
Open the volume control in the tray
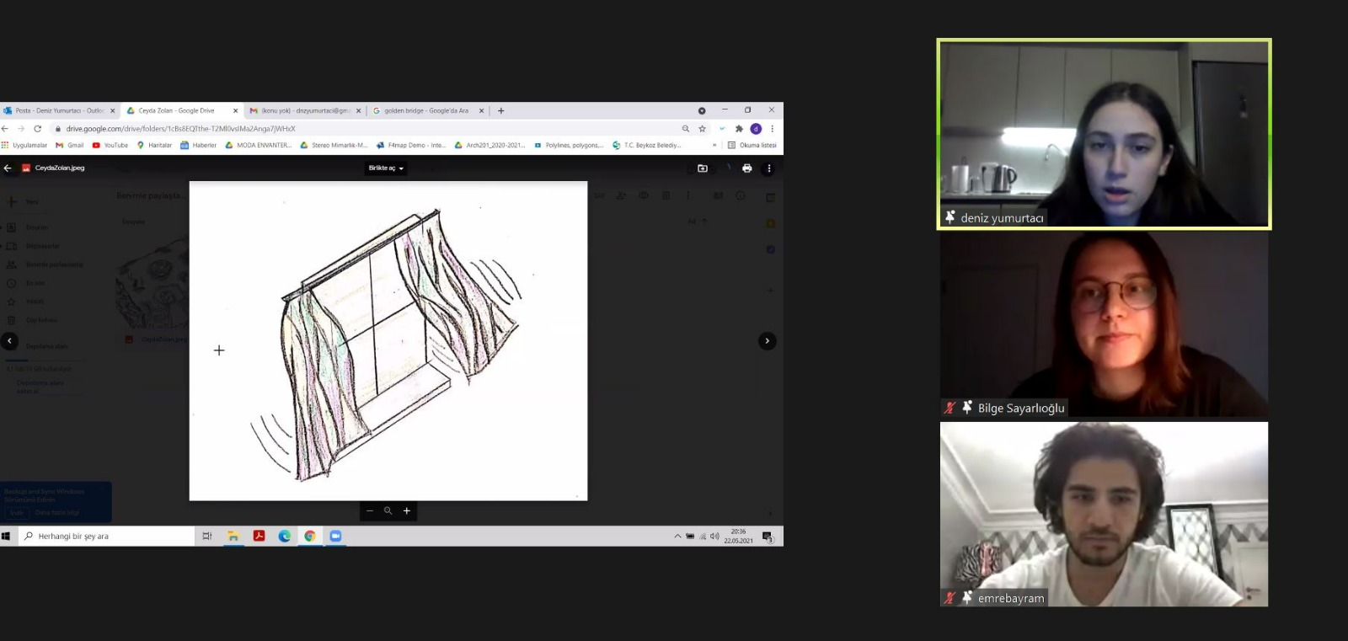pyautogui.click(x=714, y=536)
